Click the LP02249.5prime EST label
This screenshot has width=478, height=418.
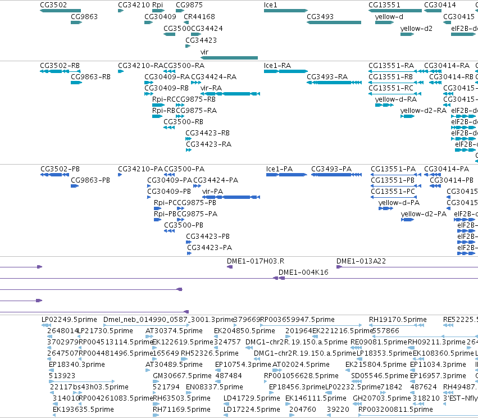click(69, 320)
